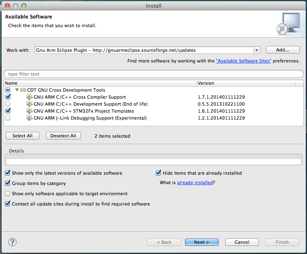The width and height of the screenshot is (307, 254).
Task: Sort by the Version column header
Action: click(x=246, y=83)
